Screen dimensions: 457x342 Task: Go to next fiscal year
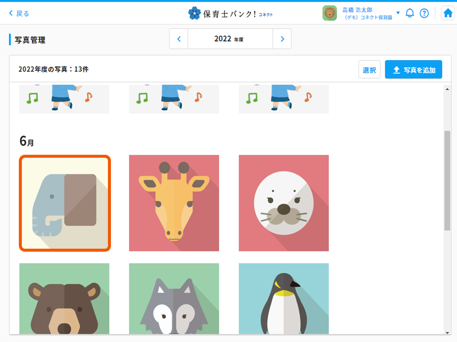point(282,39)
